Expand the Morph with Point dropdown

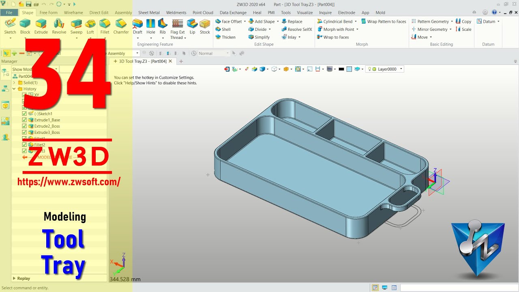coord(357,29)
